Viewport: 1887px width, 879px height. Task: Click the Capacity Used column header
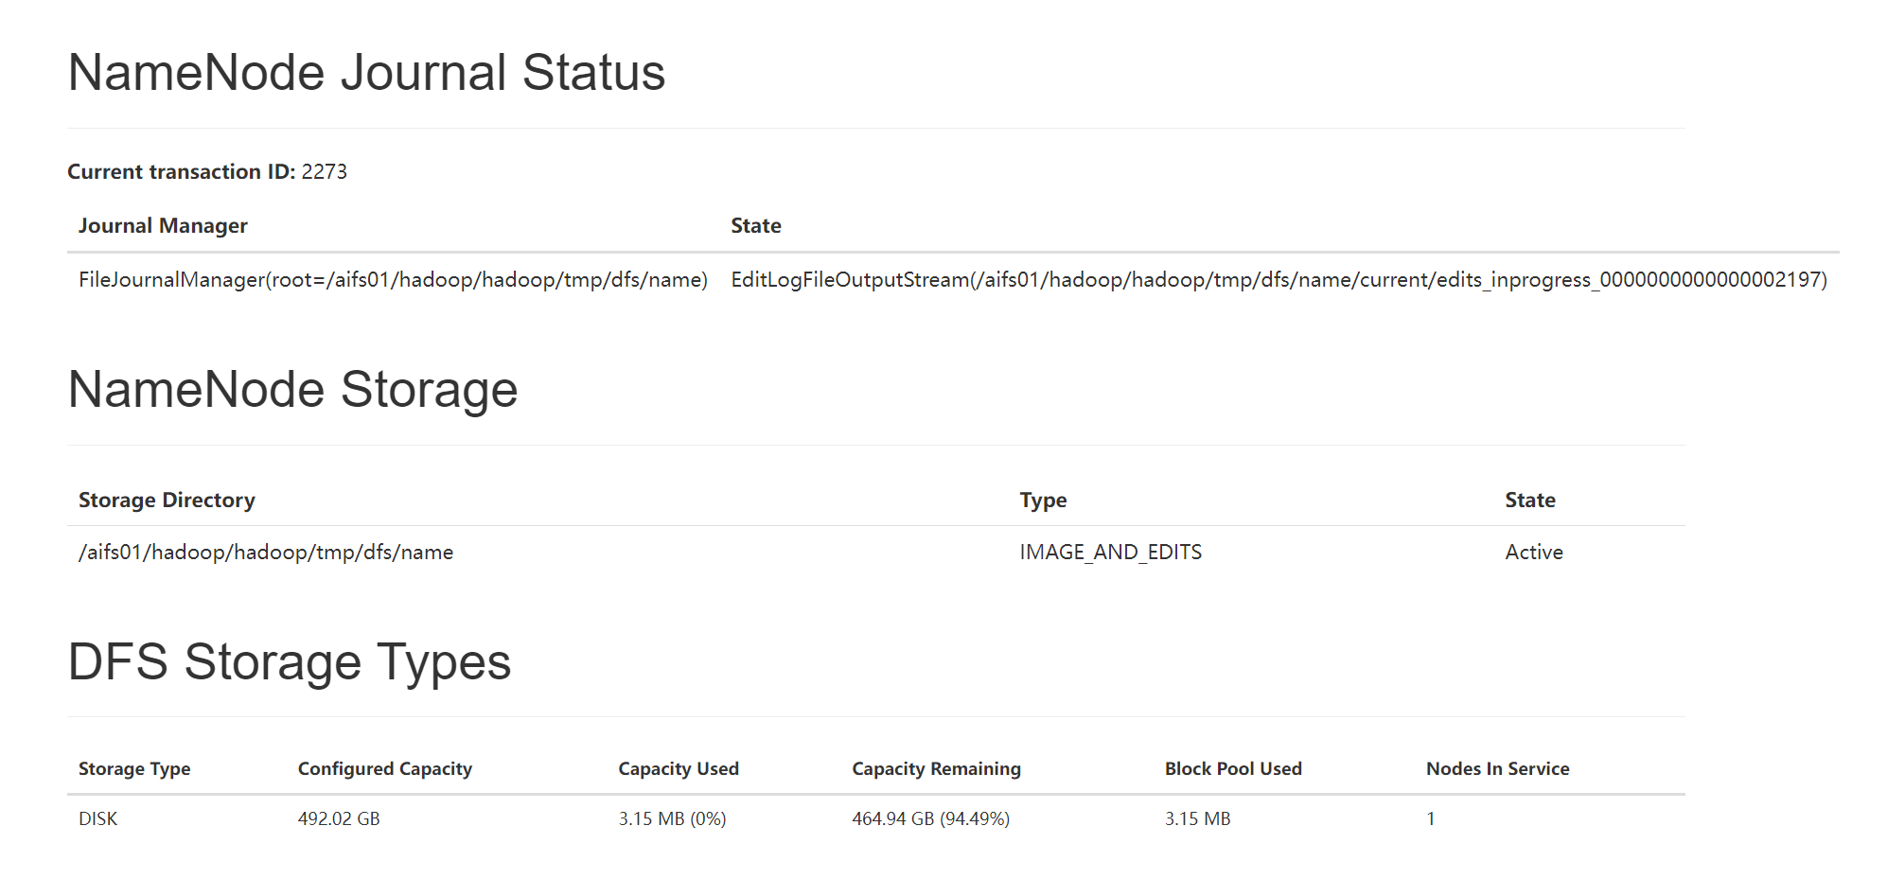(x=678, y=768)
